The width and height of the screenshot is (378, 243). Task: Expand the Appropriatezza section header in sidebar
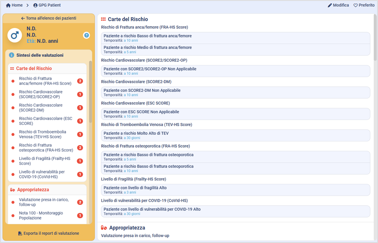tap(33, 190)
